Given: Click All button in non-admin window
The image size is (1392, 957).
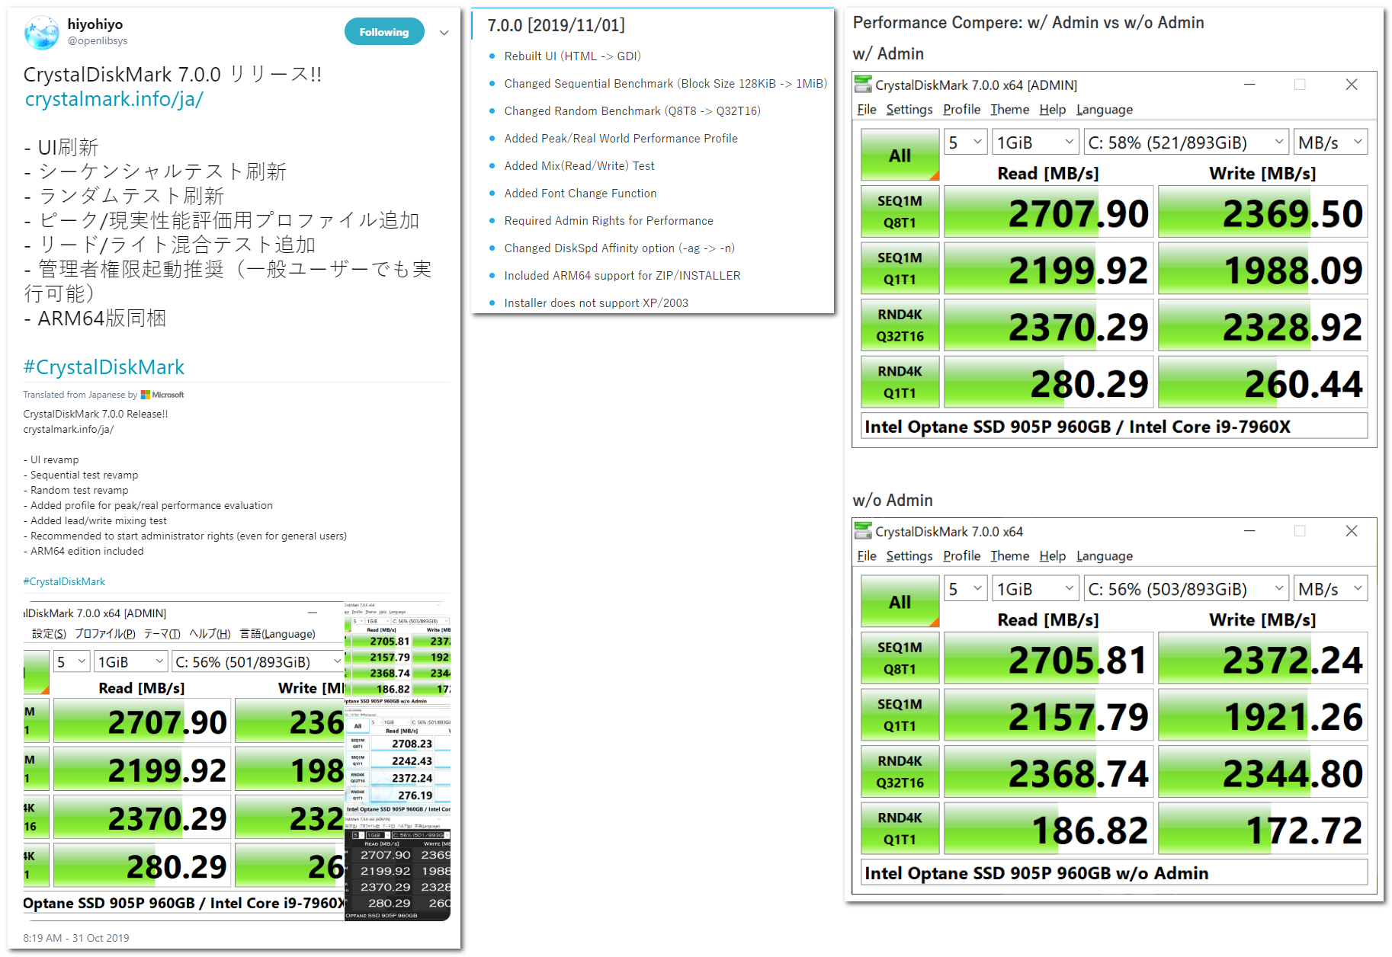Looking at the screenshot, I should pos(900,601).
